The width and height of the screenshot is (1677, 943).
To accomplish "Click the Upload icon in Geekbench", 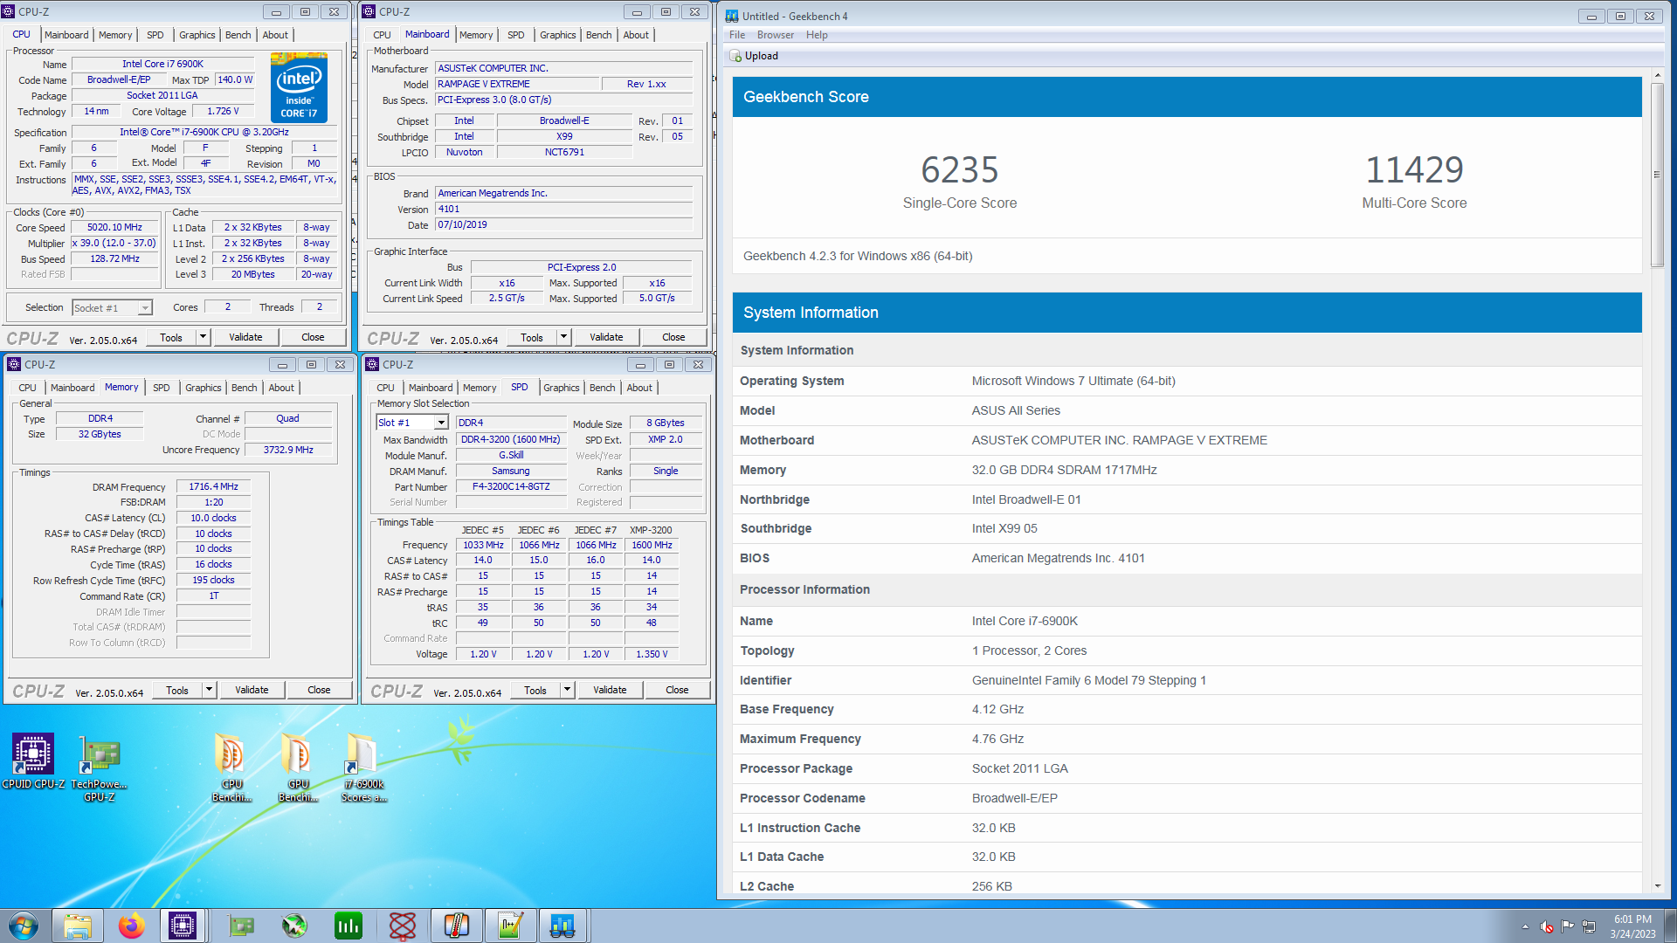I will (x=735, y=56).
